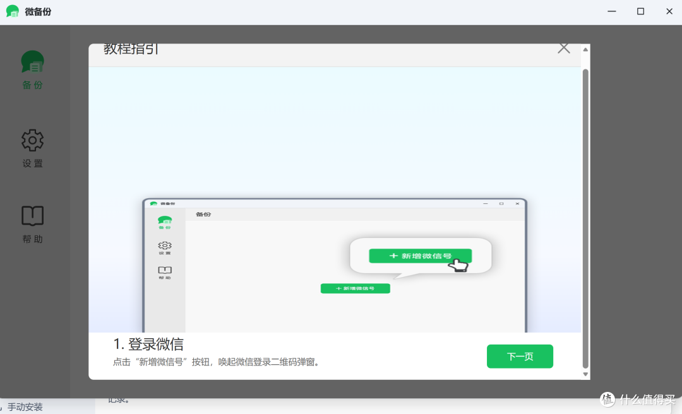Close the 微备份 window
Image resolution: width=682 pixels, height=414 pixels.
pos(669,11)
